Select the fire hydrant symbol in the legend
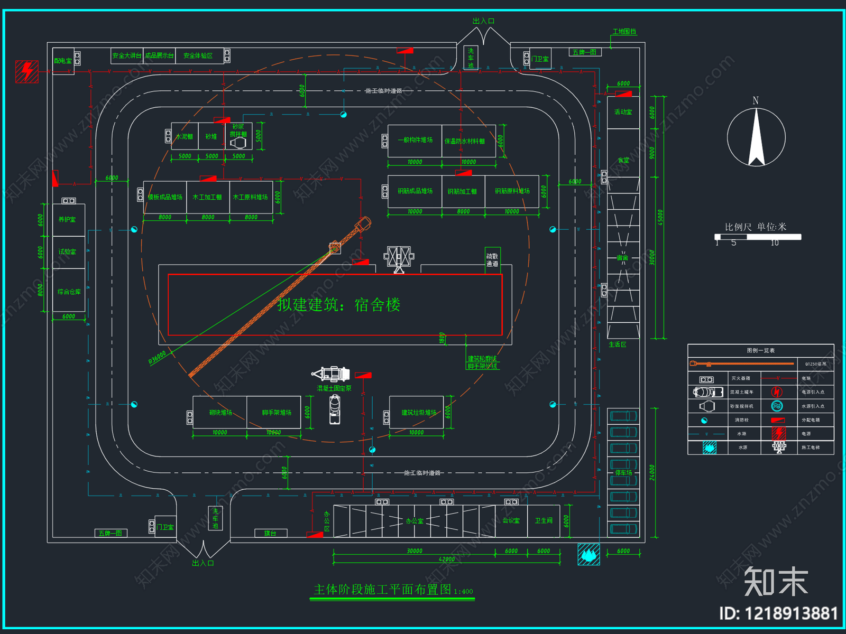846x634 pixels. [704, 421]
